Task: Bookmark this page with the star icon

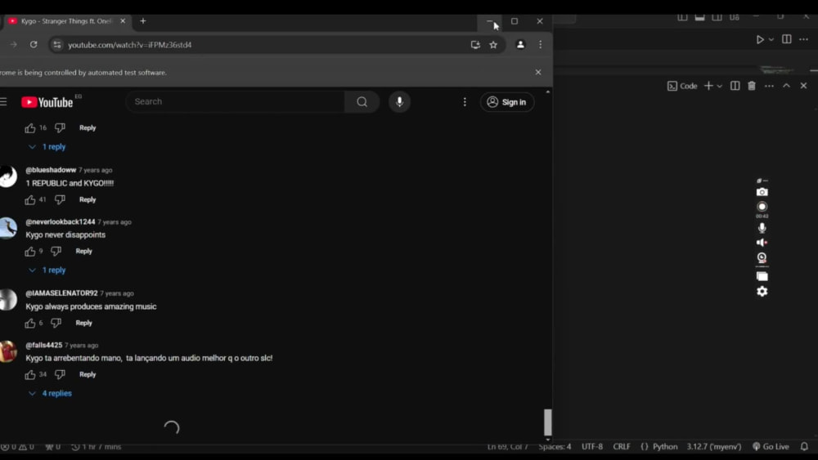Action: (x=493, y=45)
